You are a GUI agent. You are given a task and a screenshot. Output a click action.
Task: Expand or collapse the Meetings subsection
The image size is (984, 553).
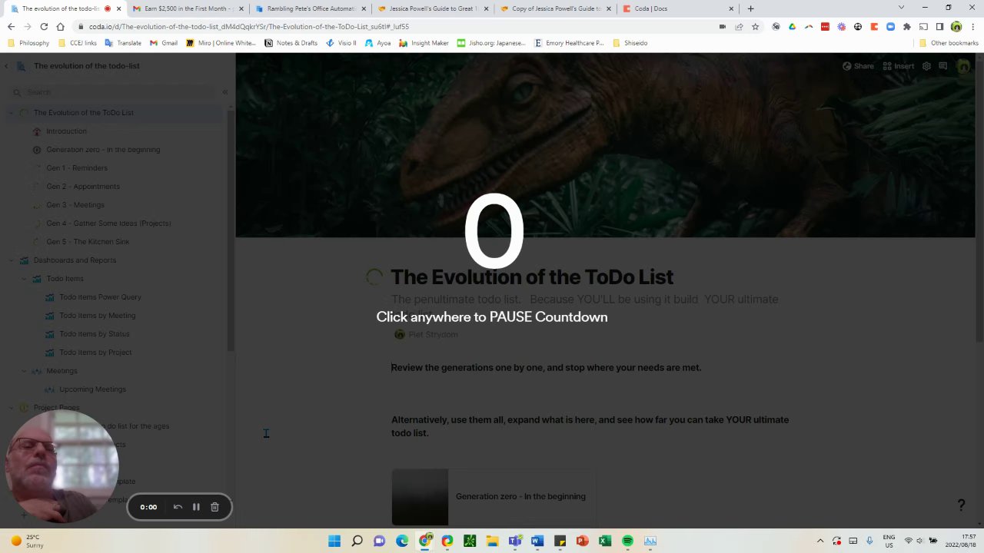[x=24, y=371]
